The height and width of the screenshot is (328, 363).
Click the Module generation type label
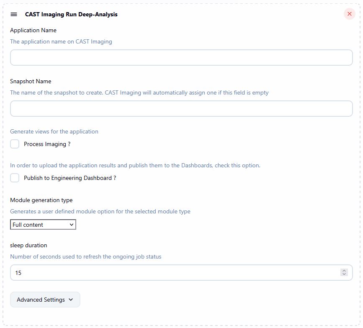pos(41,200)
